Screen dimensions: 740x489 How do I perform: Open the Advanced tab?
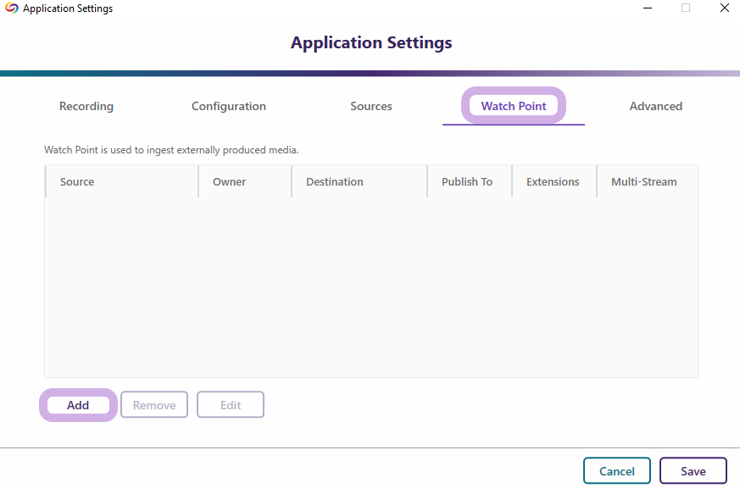656,106
